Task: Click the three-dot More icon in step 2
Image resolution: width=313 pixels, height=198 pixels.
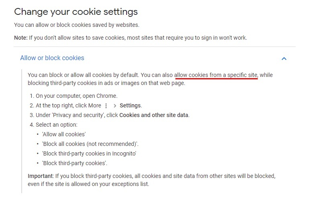Action: (x=106, y=105)
